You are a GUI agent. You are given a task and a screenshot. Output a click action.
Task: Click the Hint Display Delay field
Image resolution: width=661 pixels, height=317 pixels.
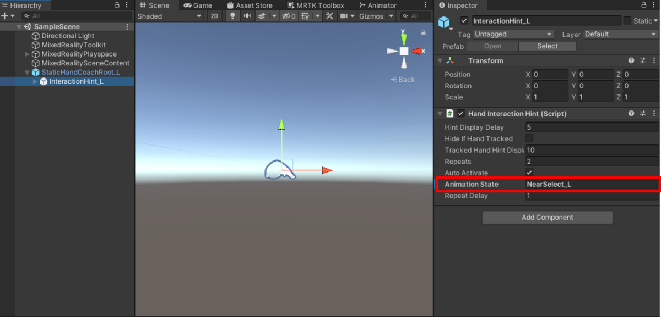tap(592, 127)
